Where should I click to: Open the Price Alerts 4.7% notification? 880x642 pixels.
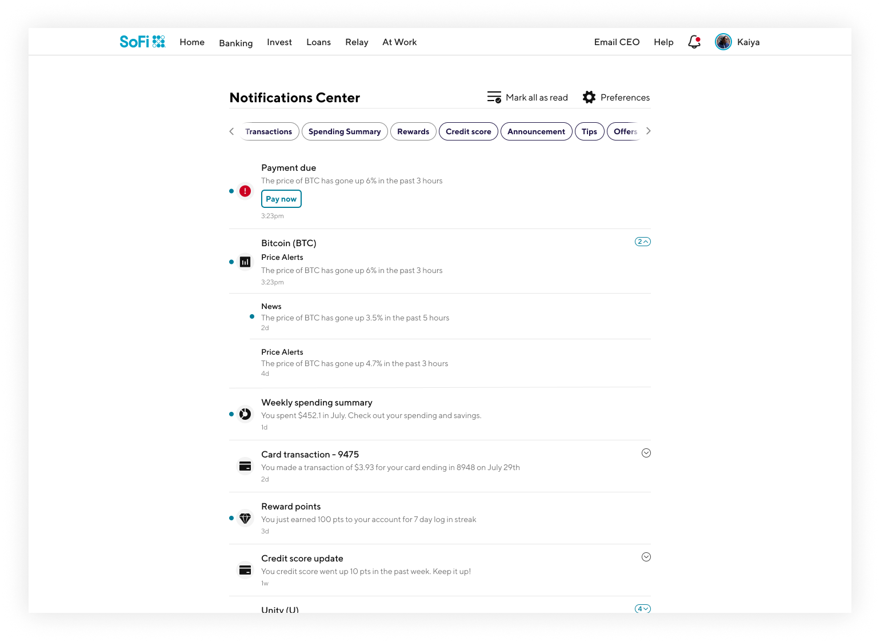450,363
